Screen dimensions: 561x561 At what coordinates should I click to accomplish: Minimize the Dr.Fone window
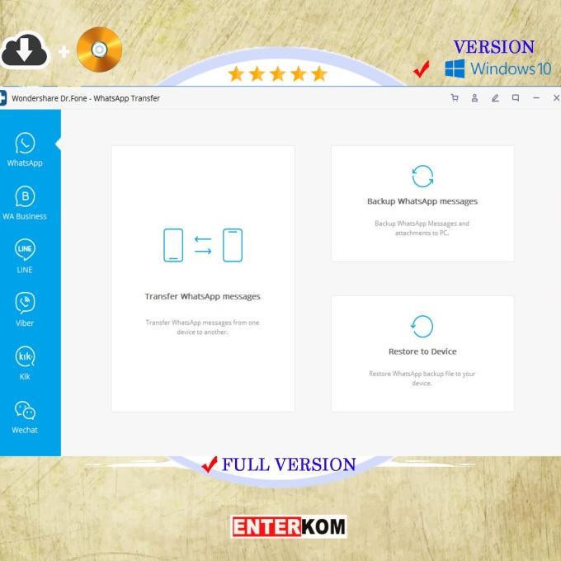point(536,97)
